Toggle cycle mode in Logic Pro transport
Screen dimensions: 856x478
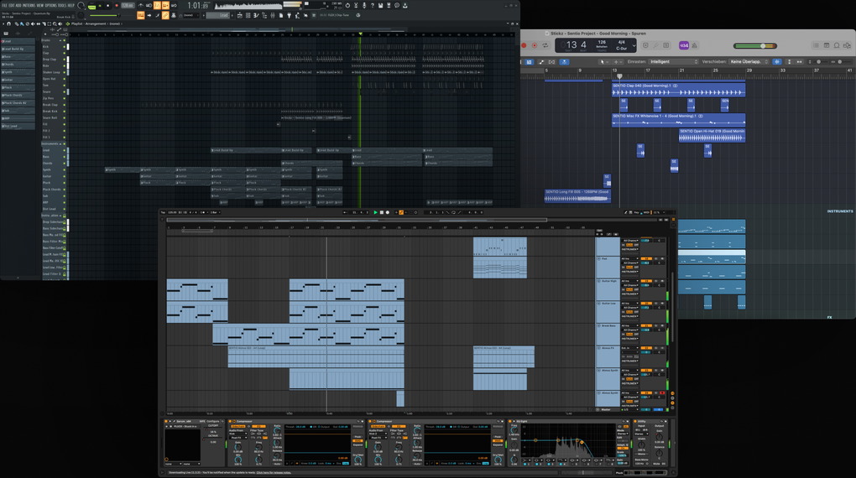click(x=545, y=45)
